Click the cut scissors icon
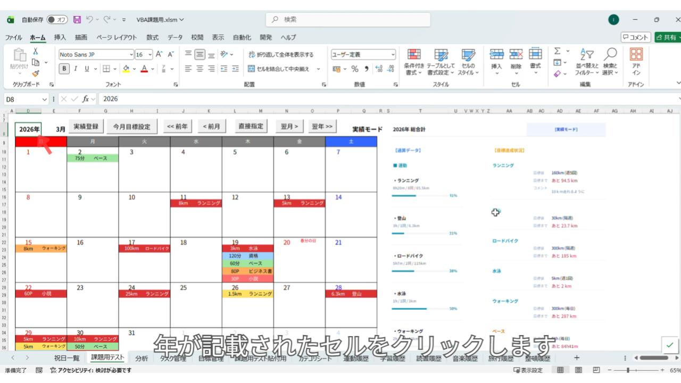The width and height of the screenshot is (681, 383). [36, 52]
